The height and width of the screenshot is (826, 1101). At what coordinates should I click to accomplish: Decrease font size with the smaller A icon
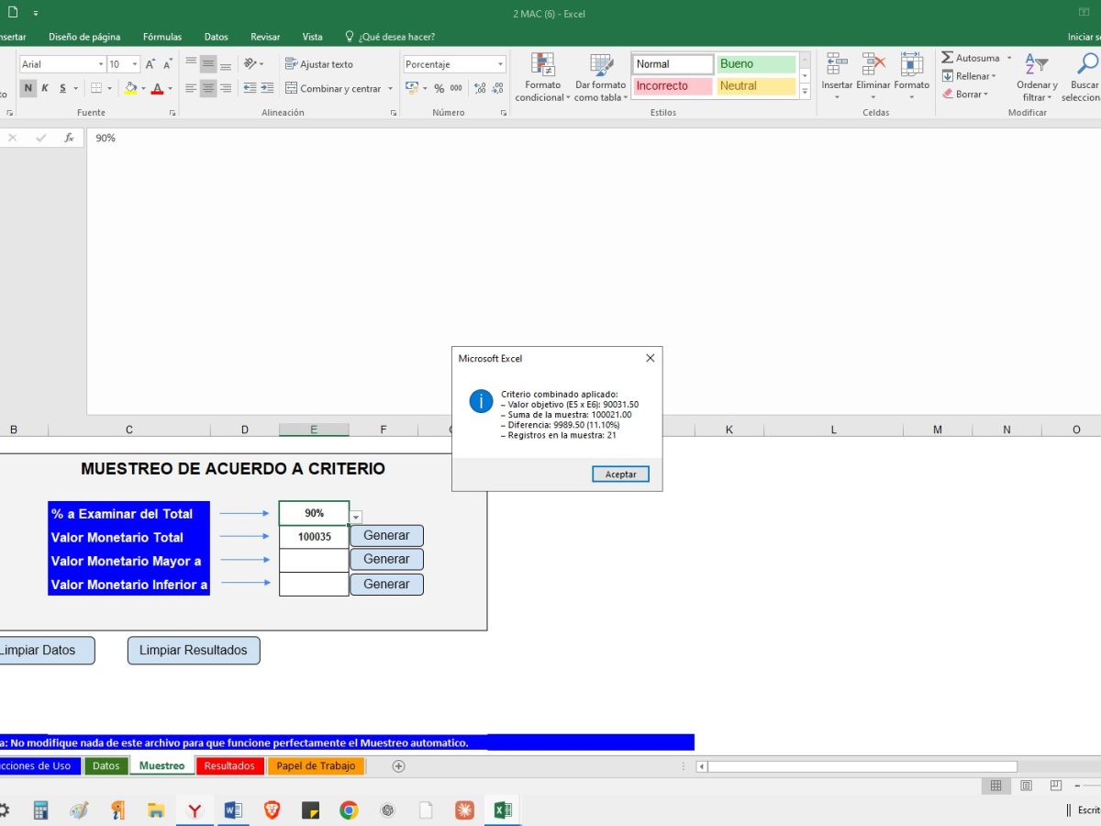167,64
